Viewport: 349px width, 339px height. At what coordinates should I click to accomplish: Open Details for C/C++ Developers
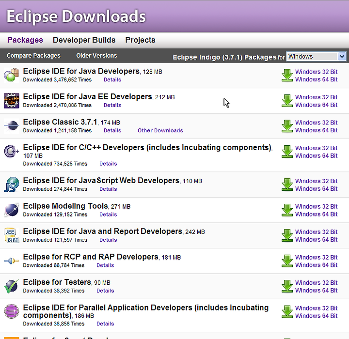[x=108, y=164]
